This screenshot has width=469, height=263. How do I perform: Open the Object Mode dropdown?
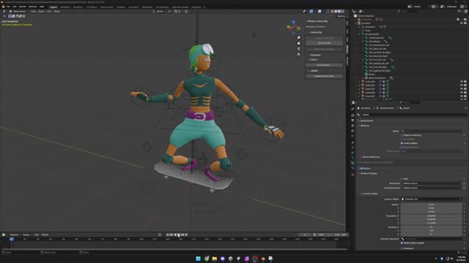click(18, 12)
